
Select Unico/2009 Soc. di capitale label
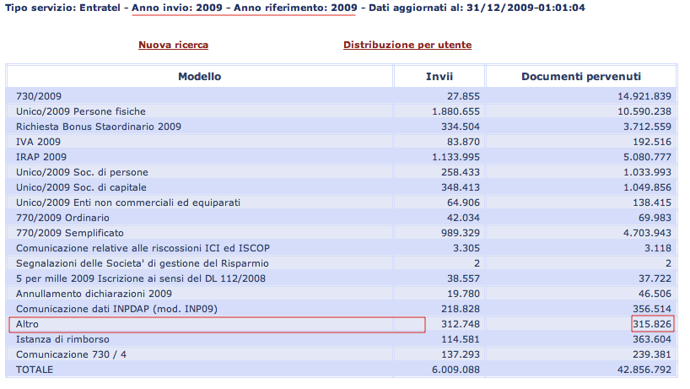[x=81, y=187]
